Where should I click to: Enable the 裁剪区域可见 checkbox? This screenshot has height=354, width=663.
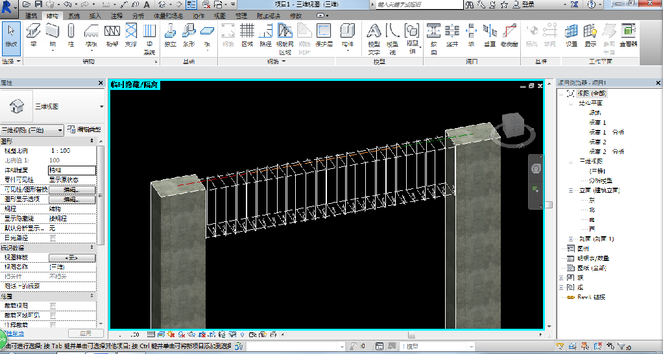tap(53, 315)
